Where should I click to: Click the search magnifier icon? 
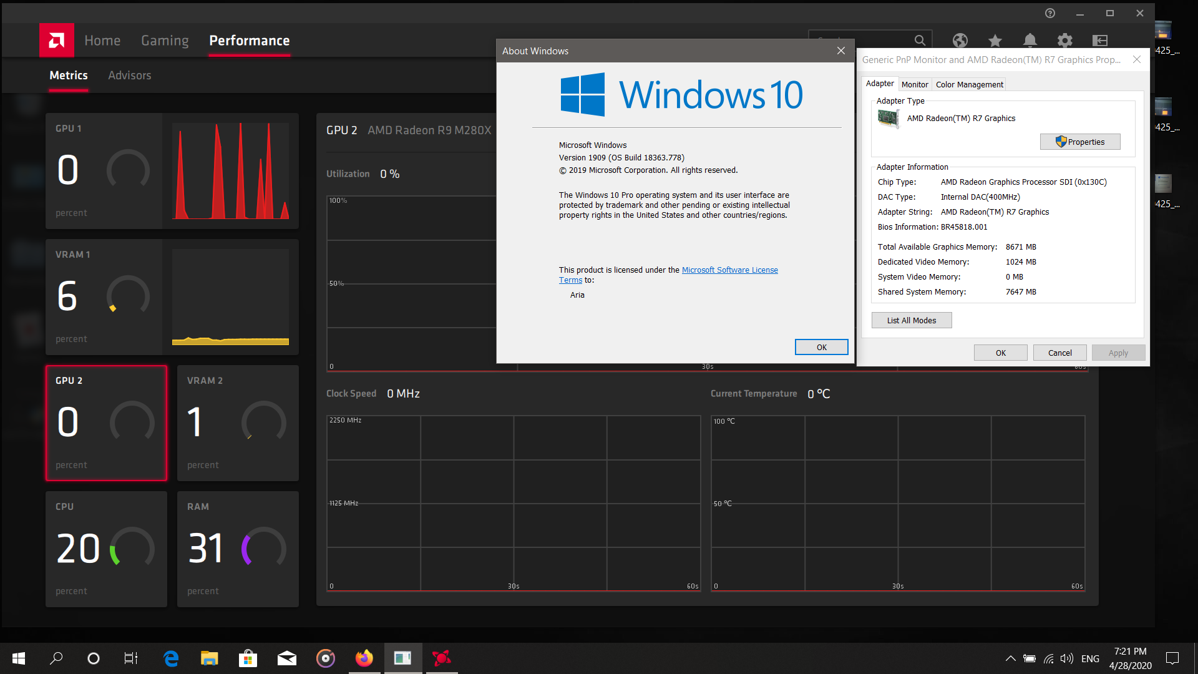click(920, 41)
